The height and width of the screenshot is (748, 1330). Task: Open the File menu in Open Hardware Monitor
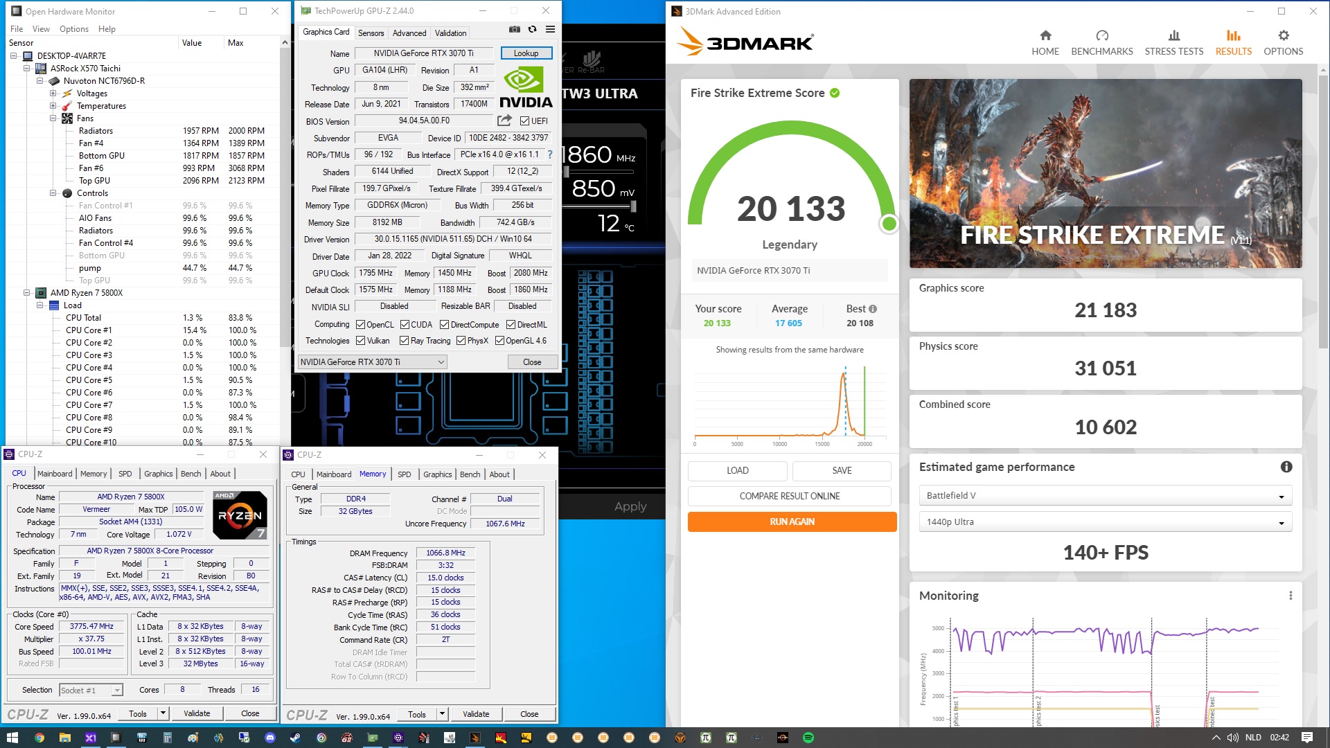click(x=17, y=29)
